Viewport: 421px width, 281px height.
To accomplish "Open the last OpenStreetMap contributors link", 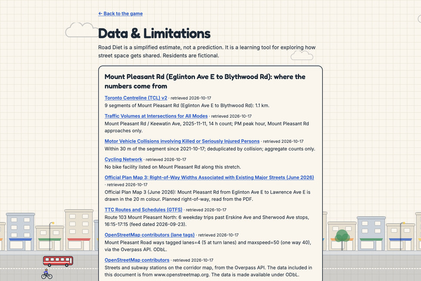I will click(x=137, y=260).
